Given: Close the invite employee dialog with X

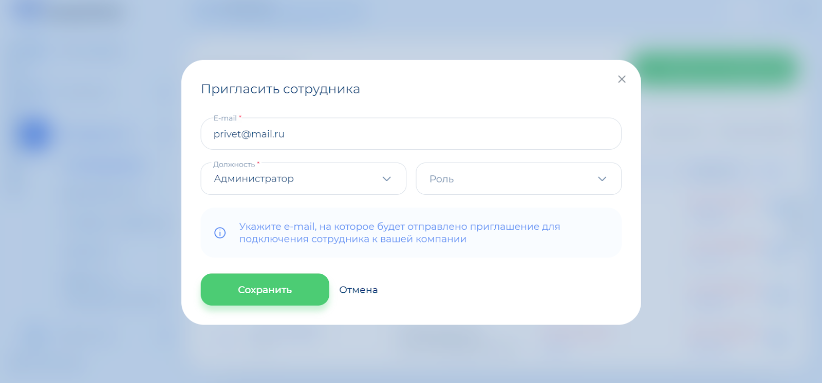Looking at the screenshot, I should tap(622, 79).
